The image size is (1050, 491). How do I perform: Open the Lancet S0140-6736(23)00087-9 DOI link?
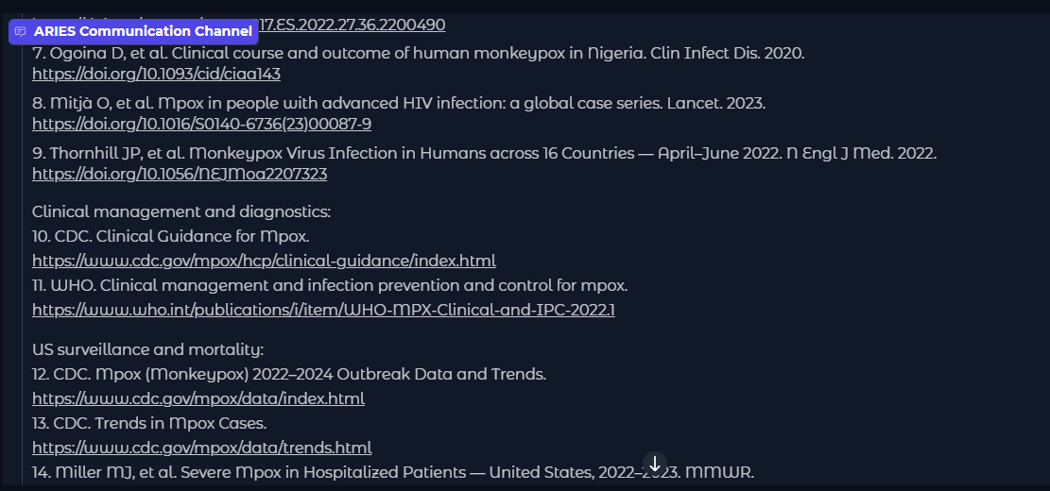(201, 124)
